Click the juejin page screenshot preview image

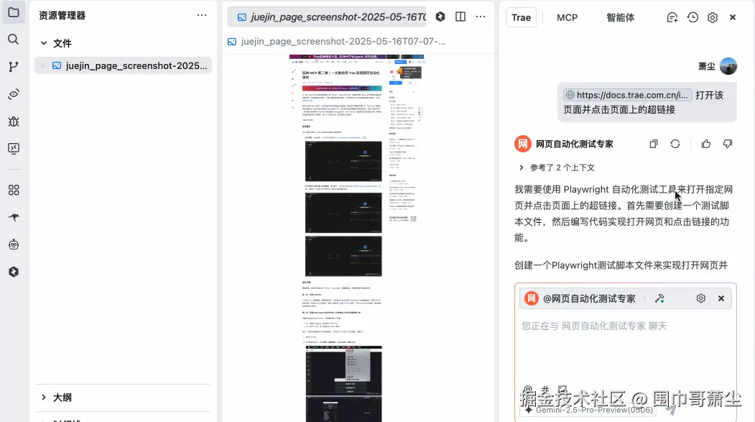click(356, 238)
